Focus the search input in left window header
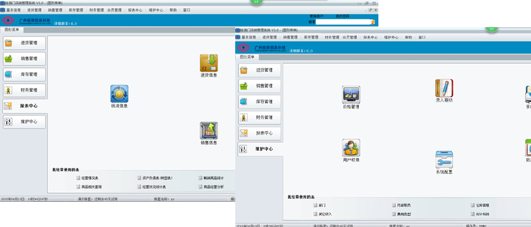This screenshot has height=227, width=531. pos(344,22)
